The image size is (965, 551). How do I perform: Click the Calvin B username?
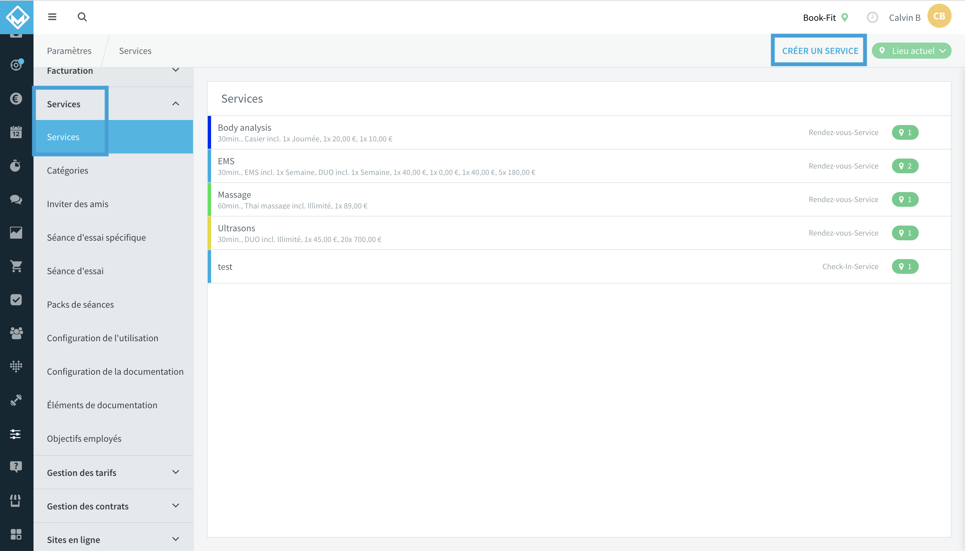[904, 17]
